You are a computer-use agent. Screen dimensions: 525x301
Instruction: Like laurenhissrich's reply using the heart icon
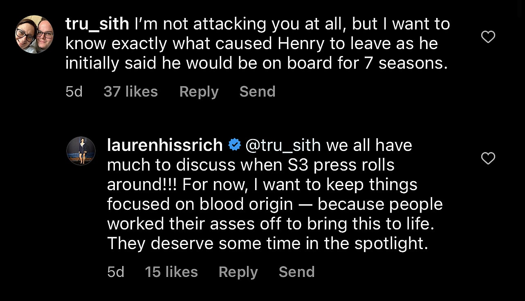[x=488, y=158]
